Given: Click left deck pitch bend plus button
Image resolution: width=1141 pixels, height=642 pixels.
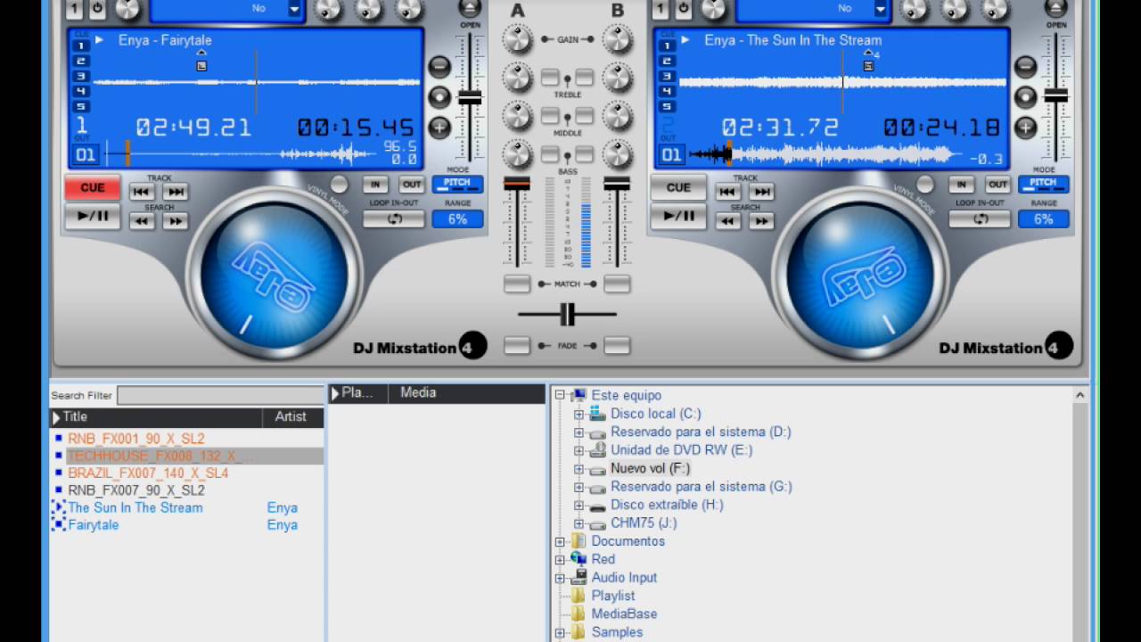Looking at the screenshot, I should (439, 128).
